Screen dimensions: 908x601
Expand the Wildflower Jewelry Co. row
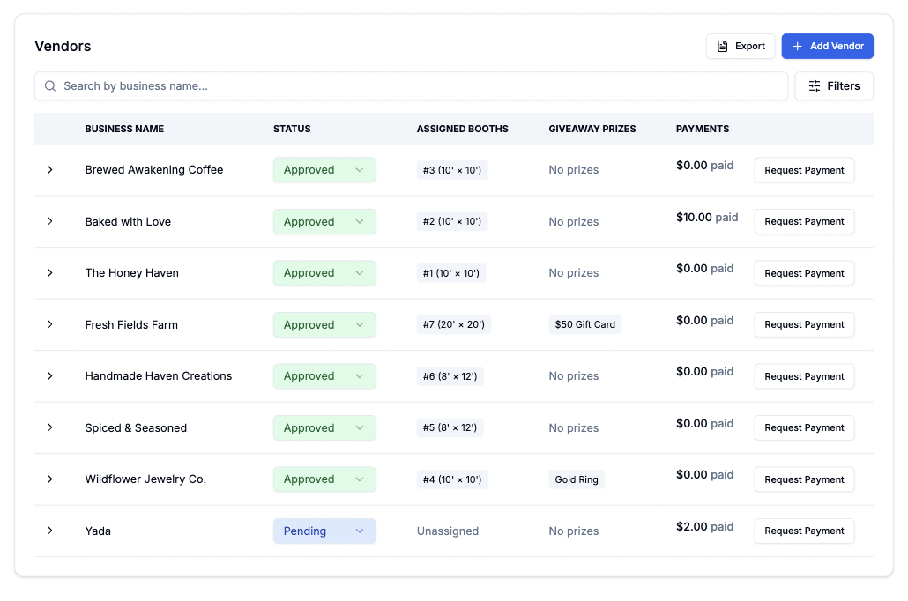(50, 479)
